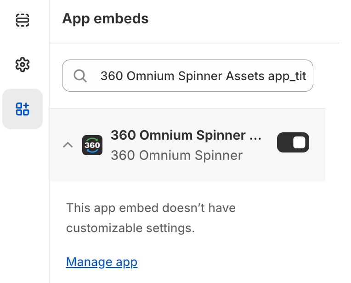
Task: Select the App embeds sidebar icon
Action: 23,109
